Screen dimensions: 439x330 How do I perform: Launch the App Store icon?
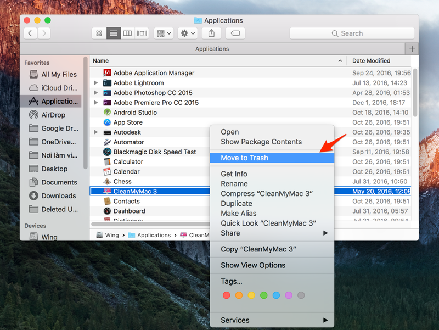pos(107,122)
